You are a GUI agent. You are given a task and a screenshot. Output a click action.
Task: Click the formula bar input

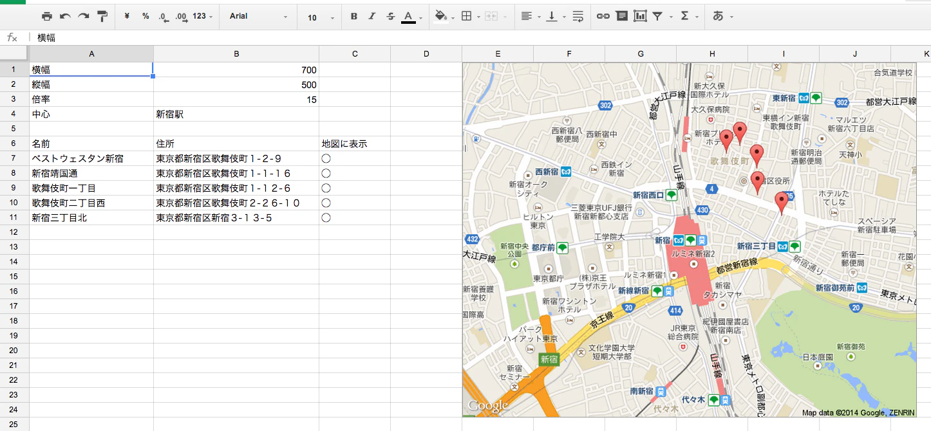click(x=480, y=38)
